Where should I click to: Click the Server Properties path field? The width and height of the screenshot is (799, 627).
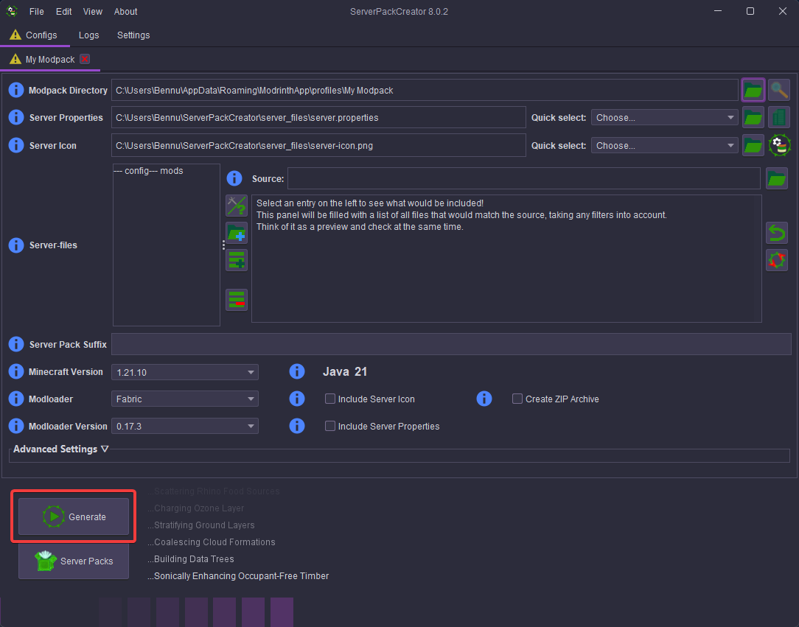pyautogui.click(x=318, y=118)
